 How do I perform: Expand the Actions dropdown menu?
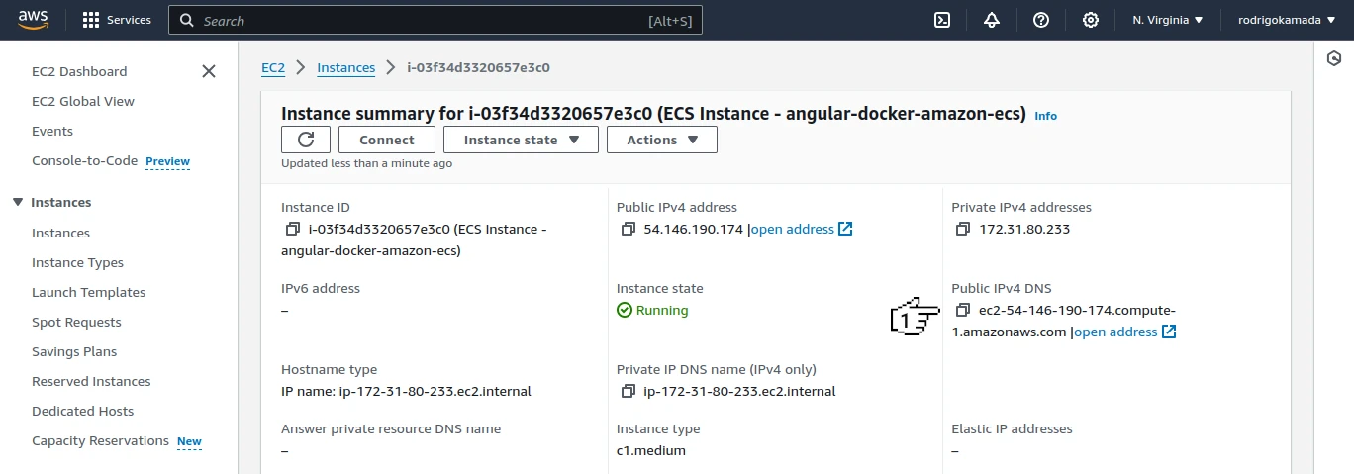[x=661, y=140]
